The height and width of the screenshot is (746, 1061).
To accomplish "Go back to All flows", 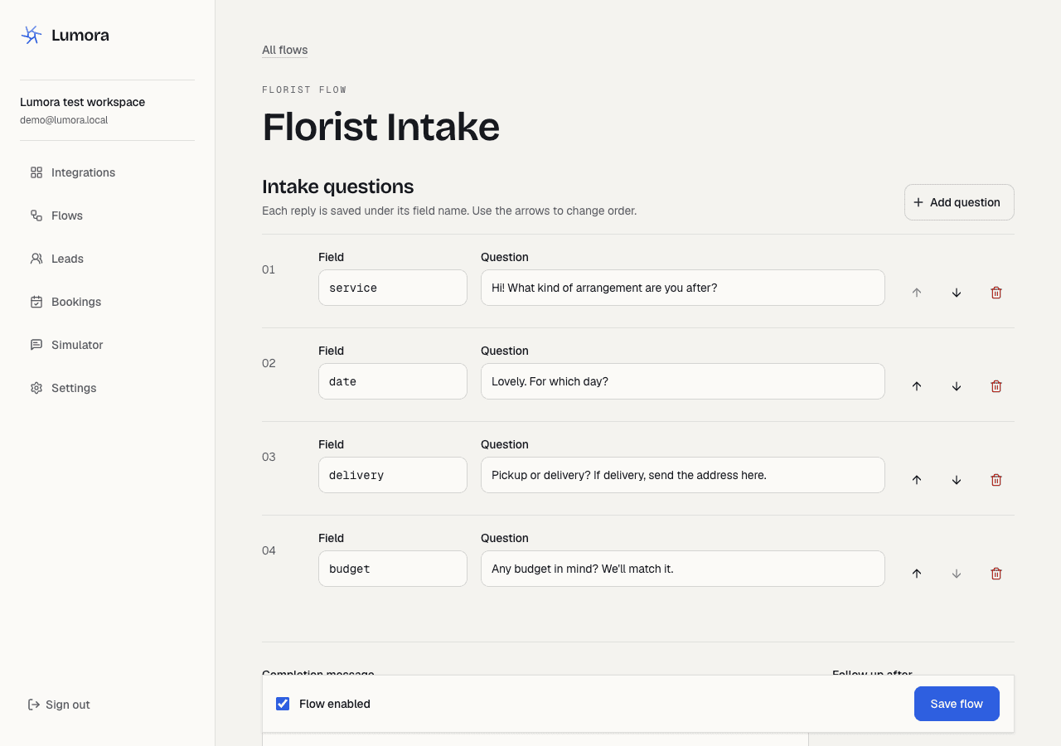I will [x=285, y=50].
